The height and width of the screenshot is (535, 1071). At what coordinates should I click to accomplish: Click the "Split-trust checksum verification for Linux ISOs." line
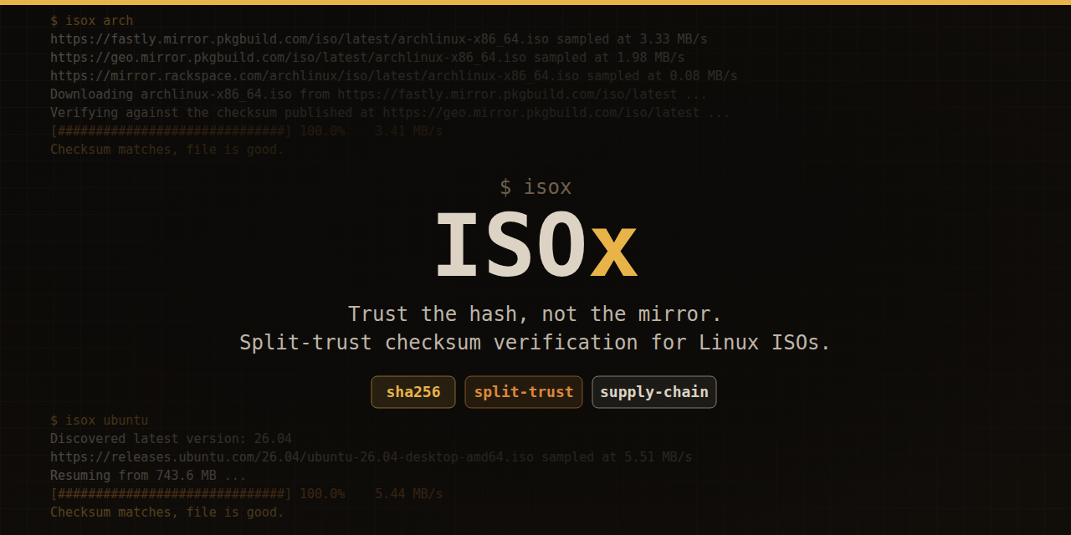tap(535, 343)
